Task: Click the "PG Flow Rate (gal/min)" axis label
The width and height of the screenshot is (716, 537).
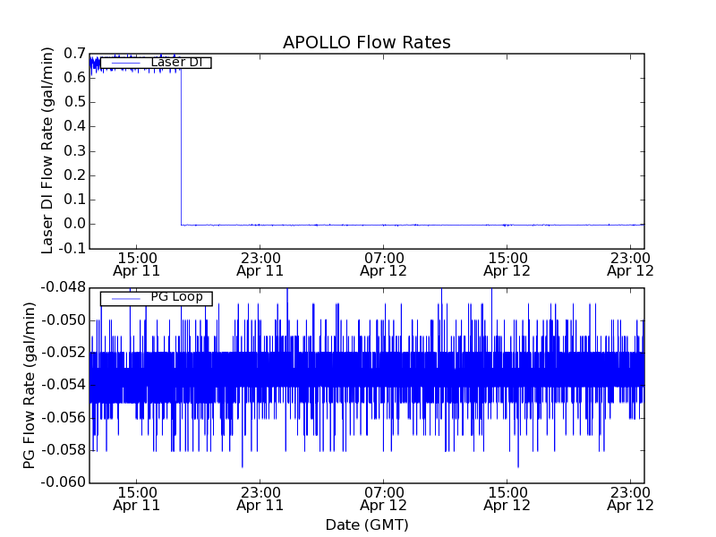Action: coord(29,386)
